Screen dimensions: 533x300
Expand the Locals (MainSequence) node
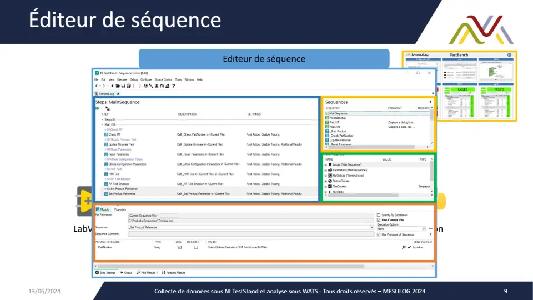(326, 165)
